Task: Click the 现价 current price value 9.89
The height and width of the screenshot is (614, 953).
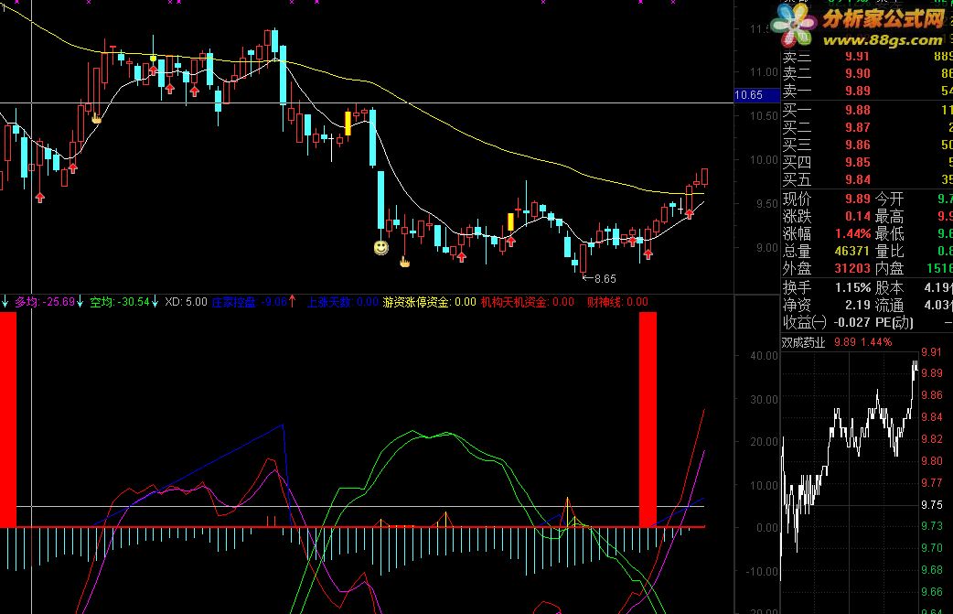Action: tap(858, 199)
